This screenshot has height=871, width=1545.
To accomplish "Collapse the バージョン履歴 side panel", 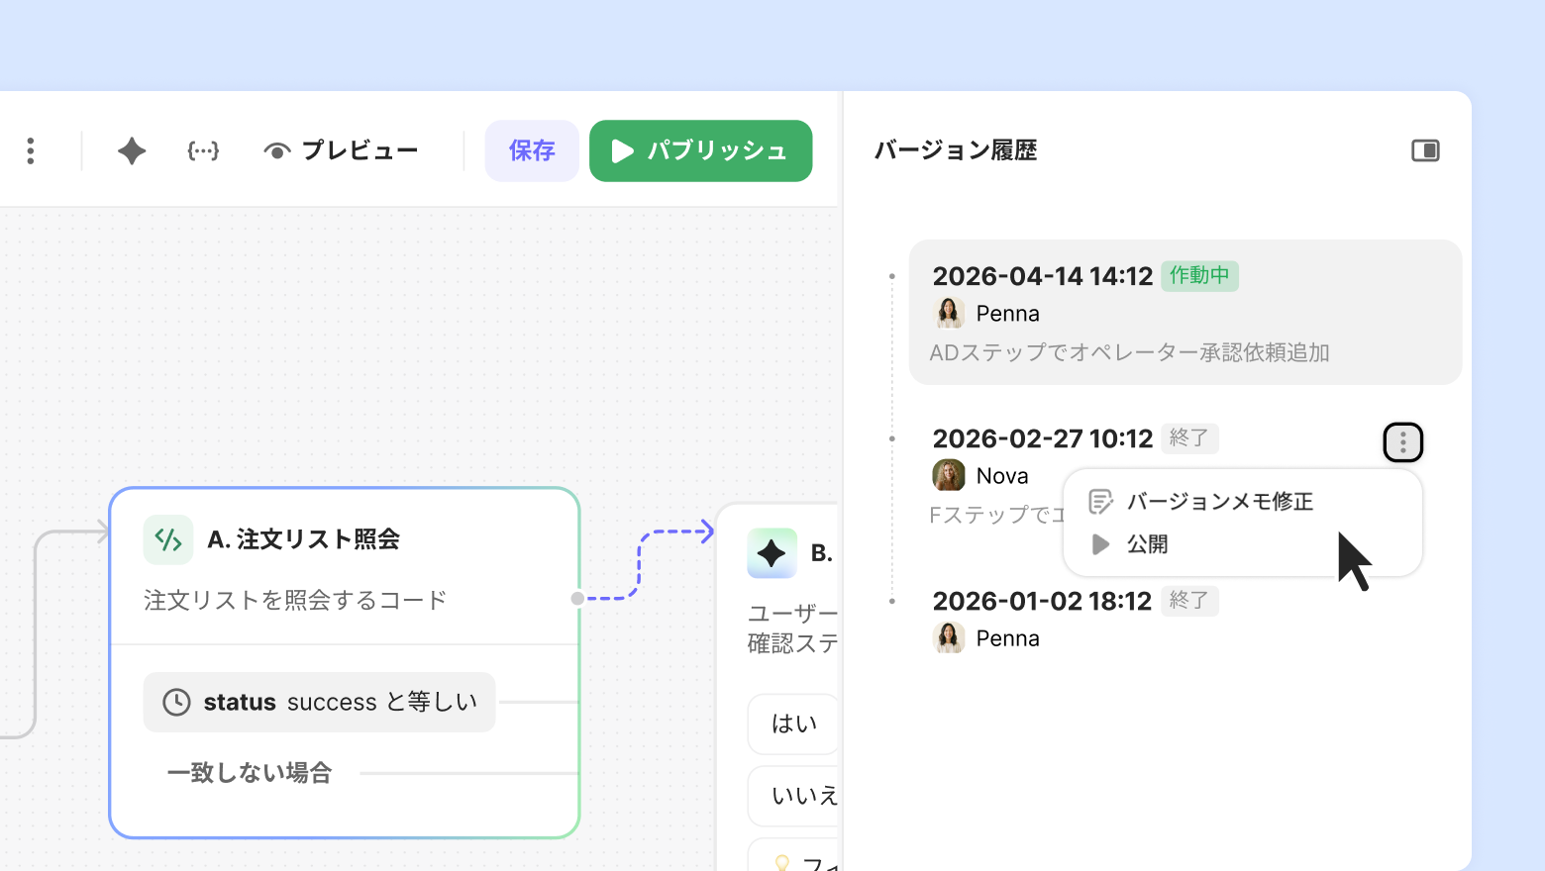I will click(x=1425, y=150).
